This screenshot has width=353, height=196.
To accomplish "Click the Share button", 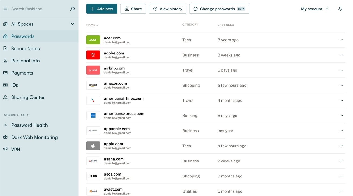I will point(133,9).
